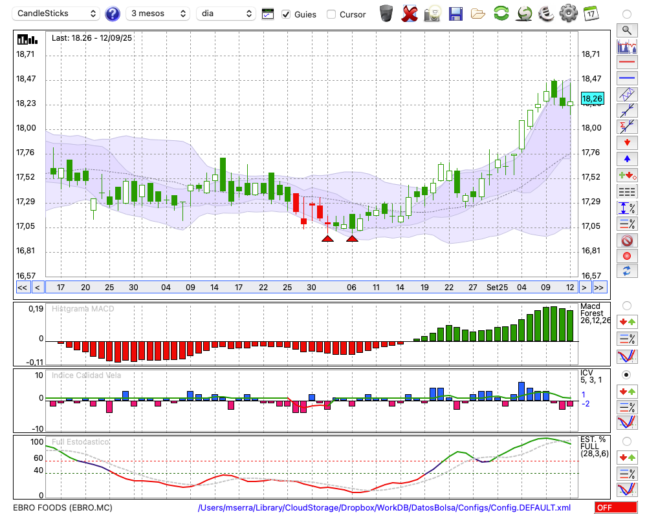Click the blue floppy disk save icon
The height and width of the screenshot is (517, 647).
click(x=455, y=14)
